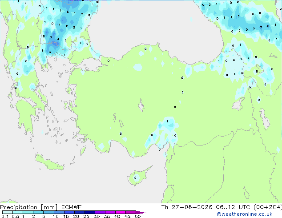
Task: Click the '0.1' legend scale label
Action: 5,216
